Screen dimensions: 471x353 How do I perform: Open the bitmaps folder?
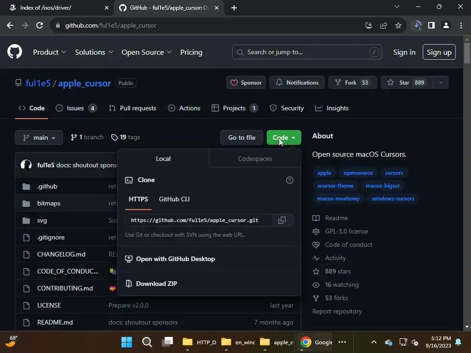pyautogui.click(x=49, y=203)
